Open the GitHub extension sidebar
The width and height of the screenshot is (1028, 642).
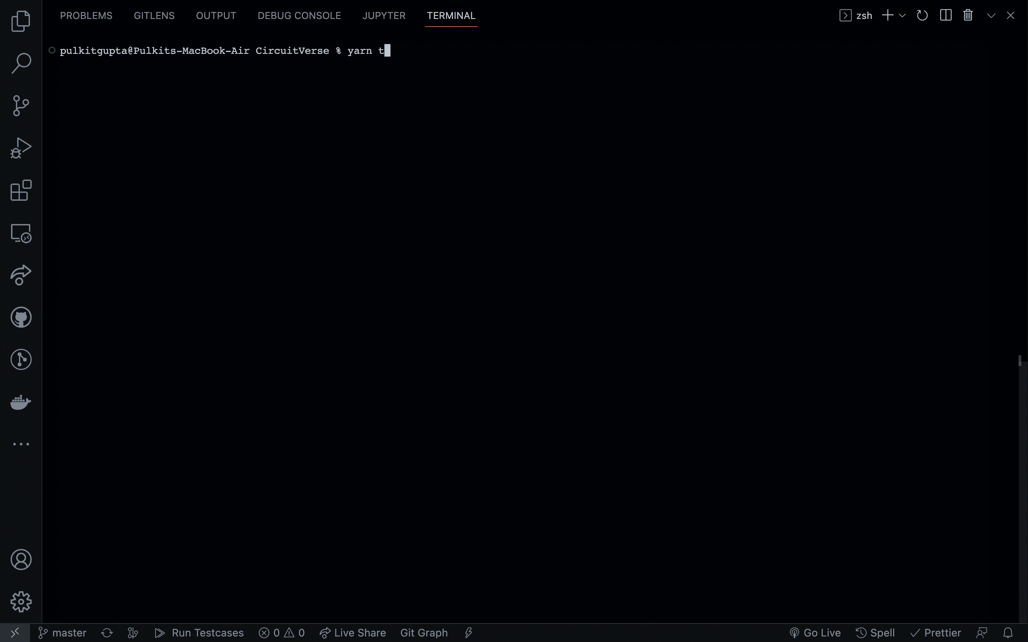[20, 317]
